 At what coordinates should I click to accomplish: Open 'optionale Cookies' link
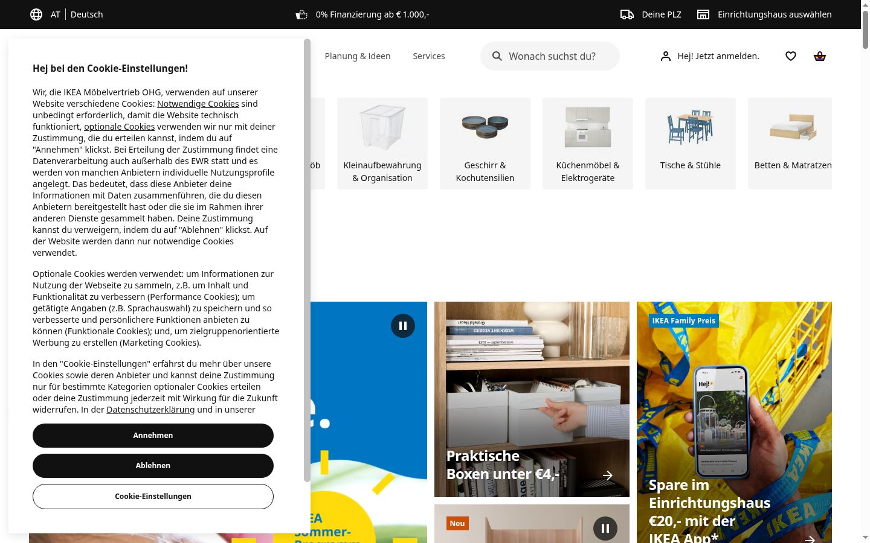point(119,127)
